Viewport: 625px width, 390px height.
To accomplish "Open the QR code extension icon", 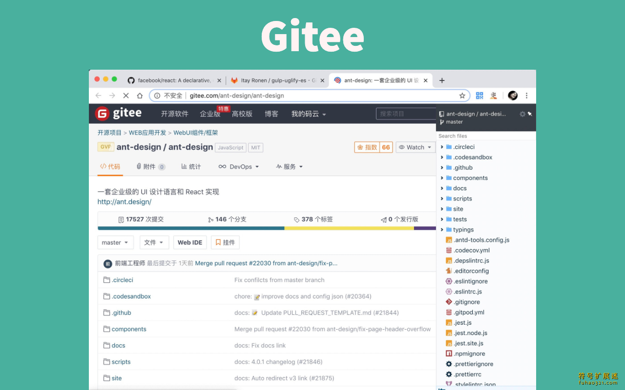I will (479, 96).
